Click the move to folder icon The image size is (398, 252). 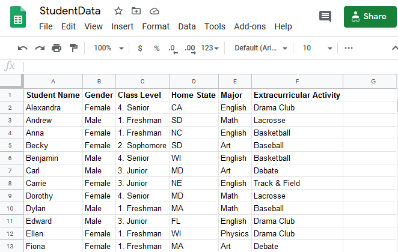click(136, 11)
